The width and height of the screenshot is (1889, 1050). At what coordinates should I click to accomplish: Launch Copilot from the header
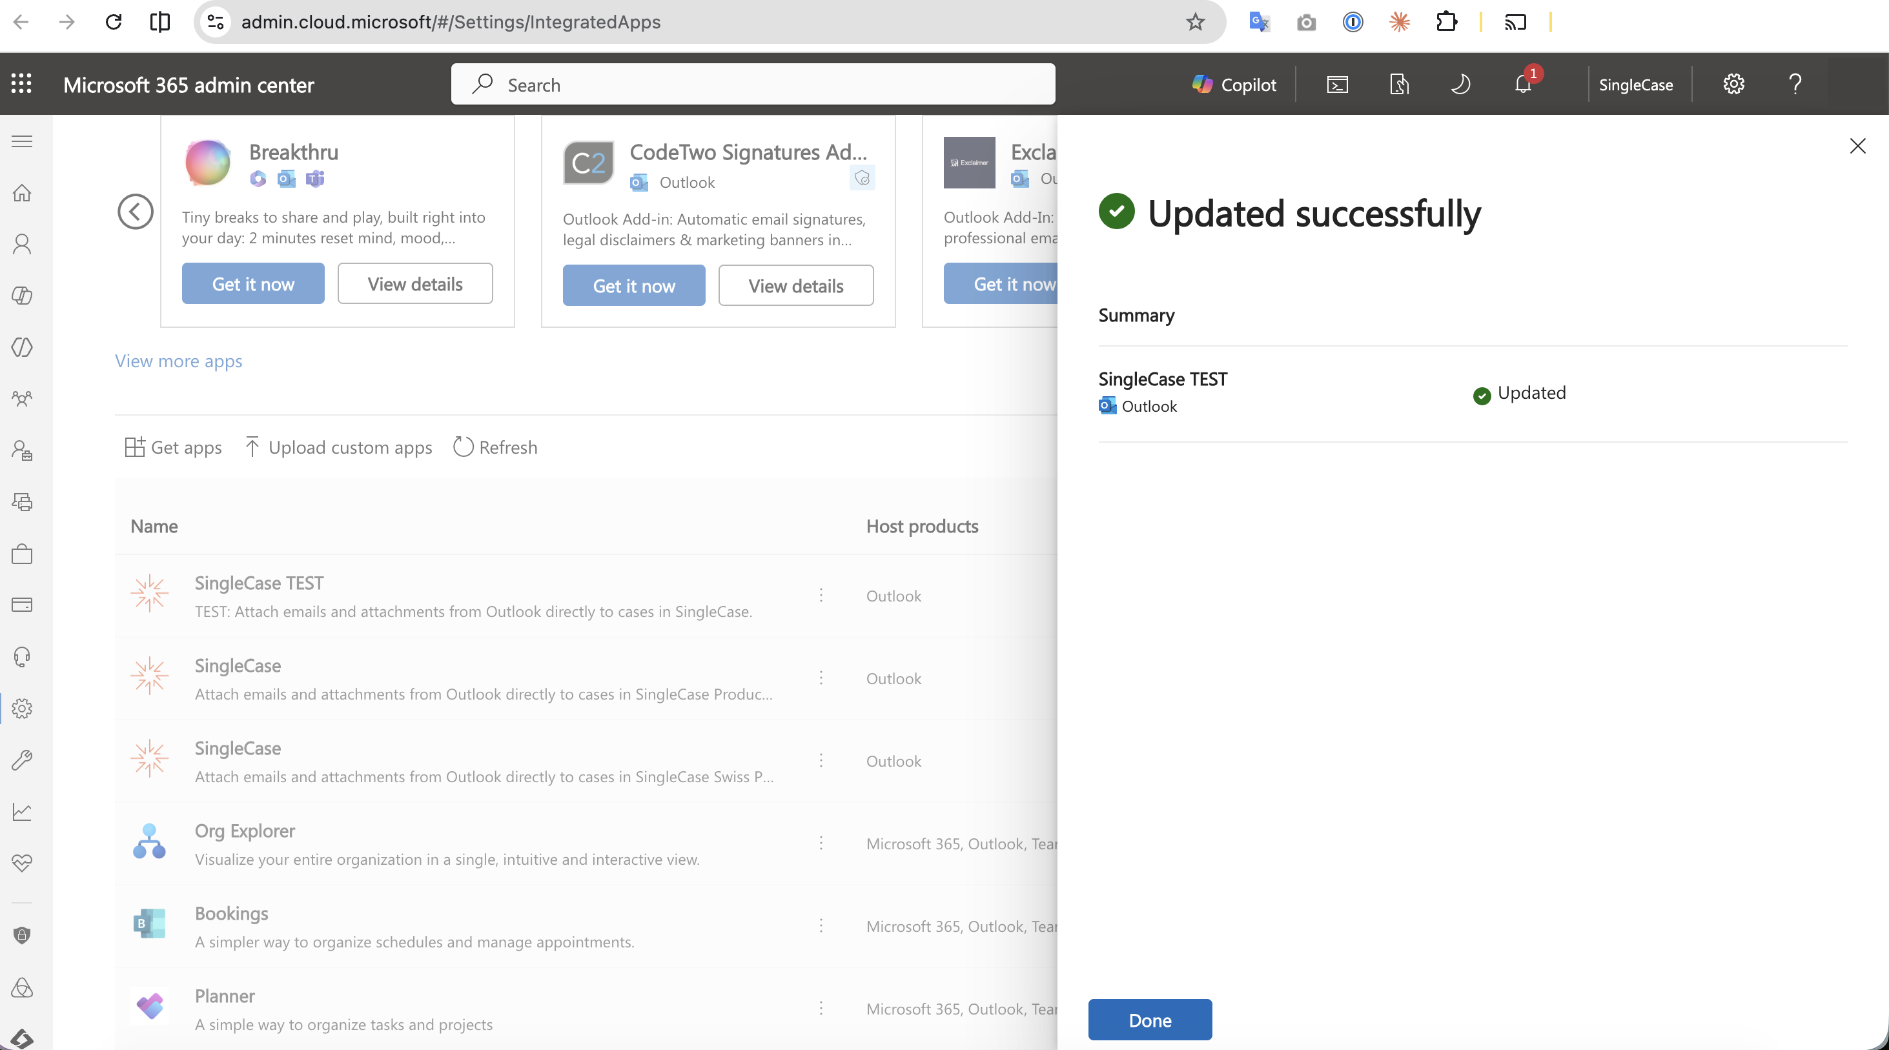1235,85
